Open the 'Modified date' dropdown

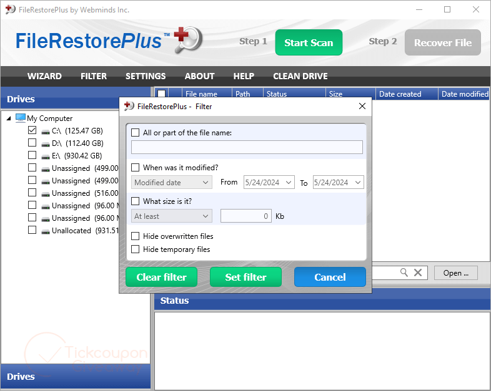[x=172, y=182]
